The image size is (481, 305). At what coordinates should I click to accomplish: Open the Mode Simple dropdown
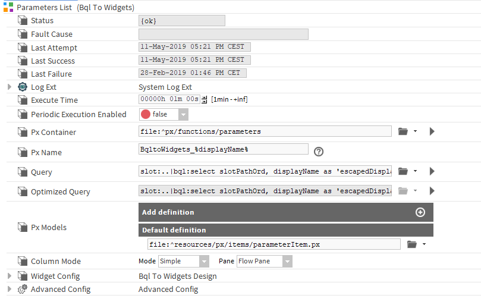(204, 261)
